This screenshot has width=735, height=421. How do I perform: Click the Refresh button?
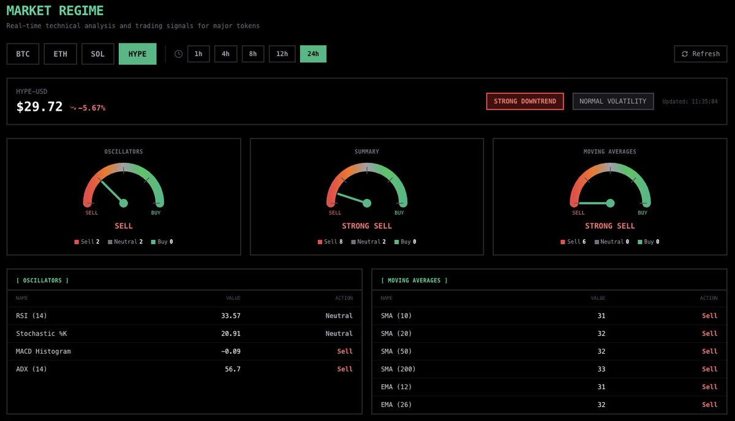(x=701, y=54)
